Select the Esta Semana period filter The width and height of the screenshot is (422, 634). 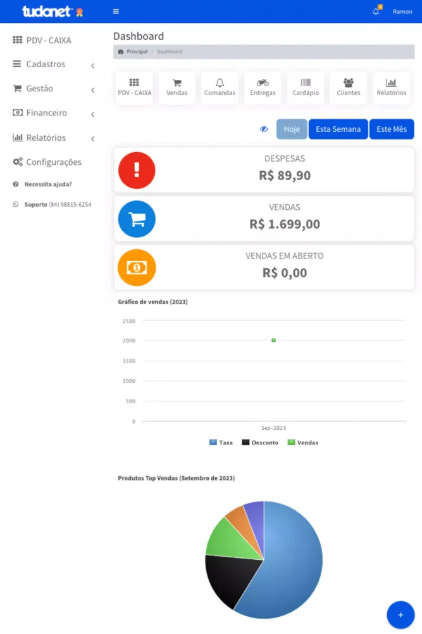point(338,129)
